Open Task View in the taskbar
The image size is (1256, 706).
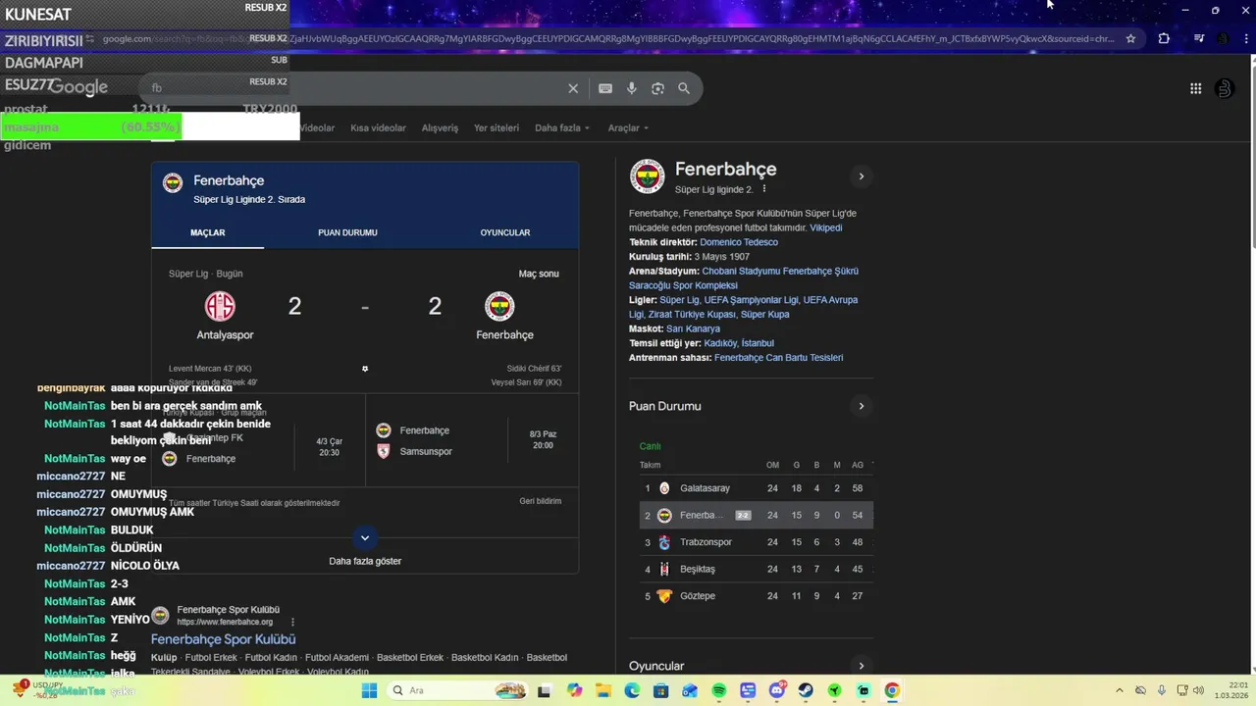pyautogui.click(x=545, y=690)
